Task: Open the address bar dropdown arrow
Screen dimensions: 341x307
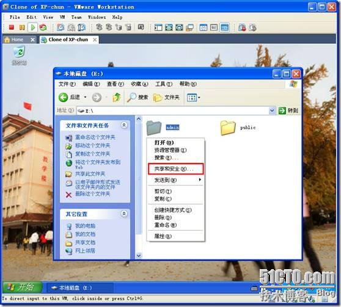Action: pyautogui.click(x=271, y=111)
